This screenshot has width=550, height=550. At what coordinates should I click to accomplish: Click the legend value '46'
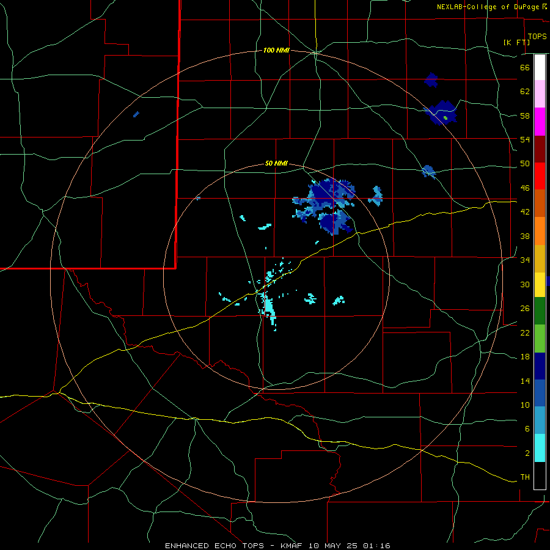525,188
